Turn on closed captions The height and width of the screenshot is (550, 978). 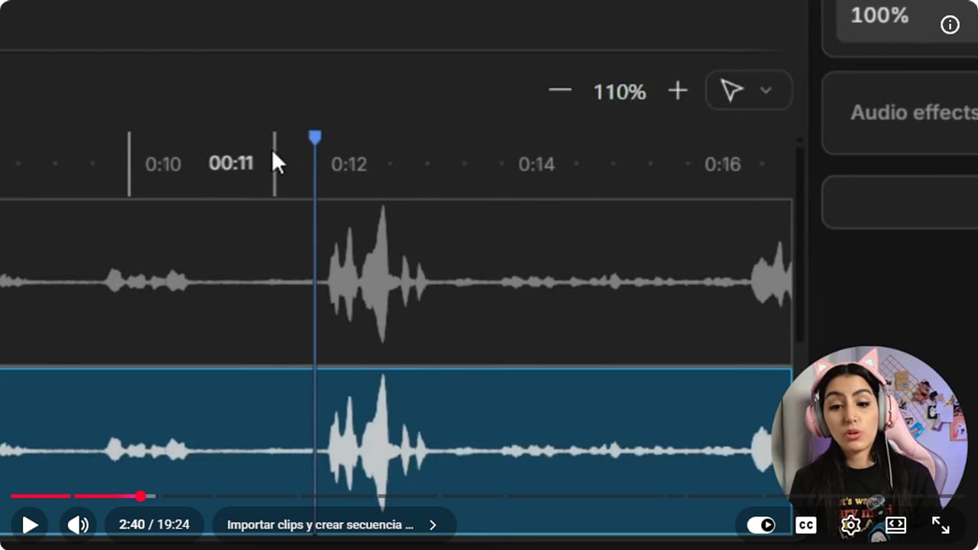805,525
